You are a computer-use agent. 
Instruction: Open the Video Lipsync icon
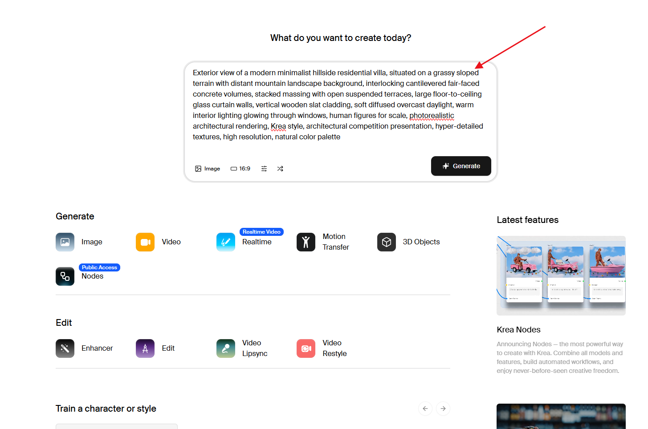tap(226, 348)
